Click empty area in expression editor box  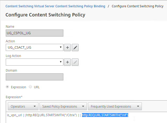pos(85,121)
